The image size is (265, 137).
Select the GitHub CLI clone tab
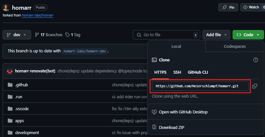(x=198, y=72)
